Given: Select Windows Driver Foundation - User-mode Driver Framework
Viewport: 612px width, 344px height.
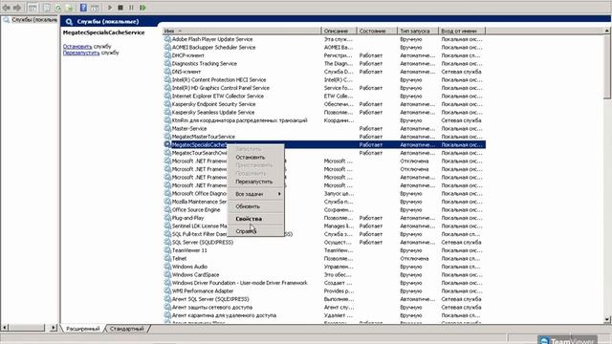Looking at the screenshot, I should (324, 283).
